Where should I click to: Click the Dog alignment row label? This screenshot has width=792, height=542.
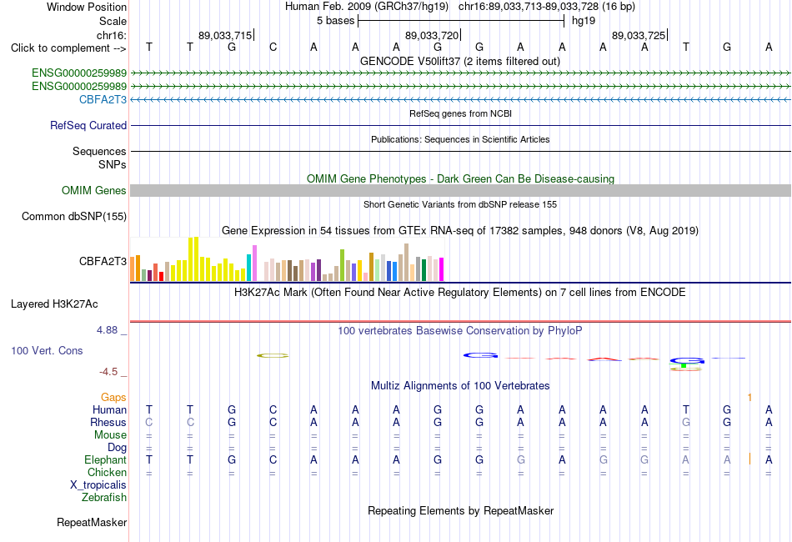[117, 448]
